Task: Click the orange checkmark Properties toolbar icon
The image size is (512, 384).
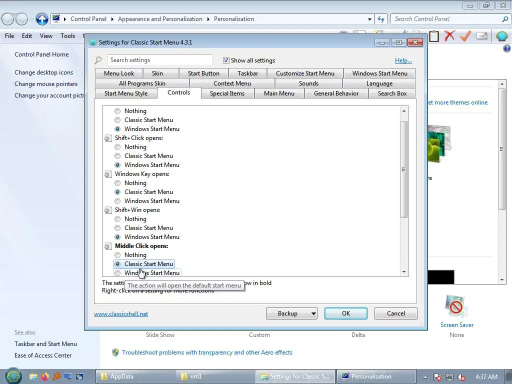Action: [465, 36]
